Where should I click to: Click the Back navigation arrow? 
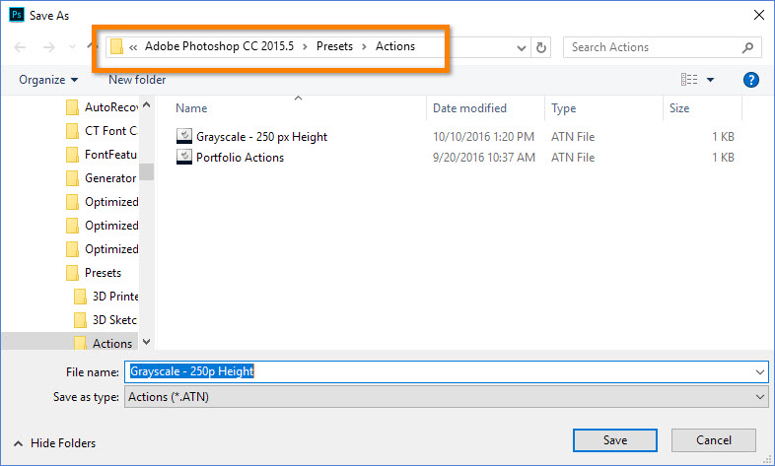(22, 47)
